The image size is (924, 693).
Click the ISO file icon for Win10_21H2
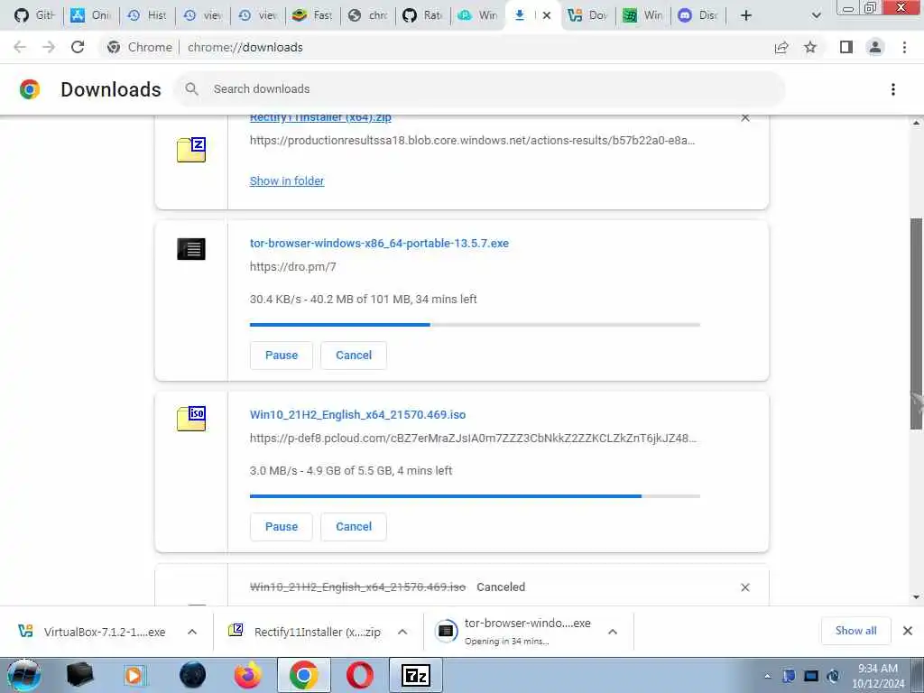click(x=191, y=419)
